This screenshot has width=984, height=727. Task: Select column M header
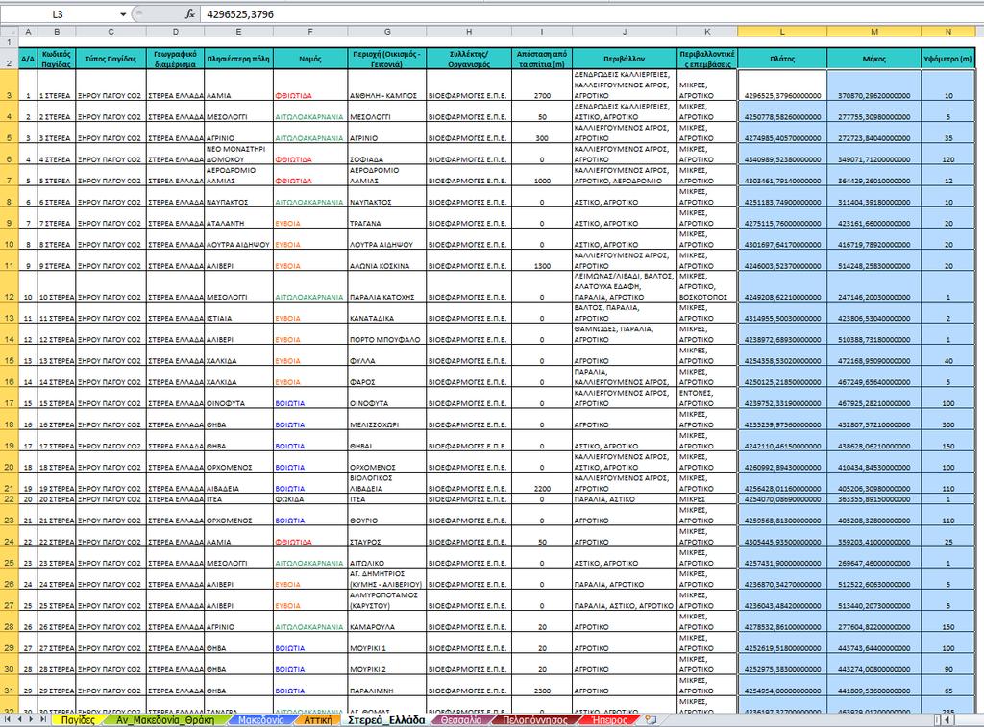pyautogui.click(x=874, y=31)
